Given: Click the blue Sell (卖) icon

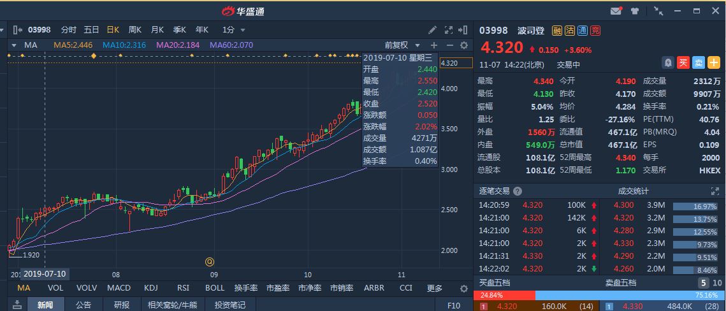Looking at the screenshot, I should [x=698, y=62].
